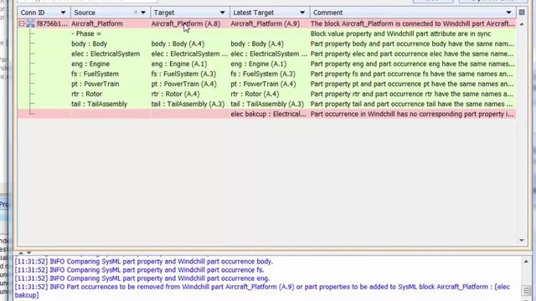Click the connection icon beside f8756b1
Screen dimensions: 536x301
click(30, 24)
